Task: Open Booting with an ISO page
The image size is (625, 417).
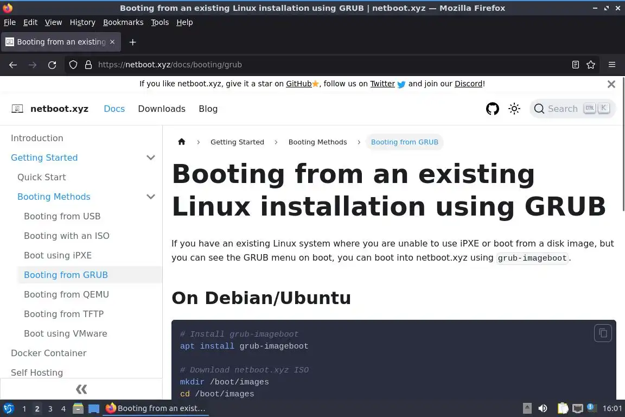Action: 67,236
